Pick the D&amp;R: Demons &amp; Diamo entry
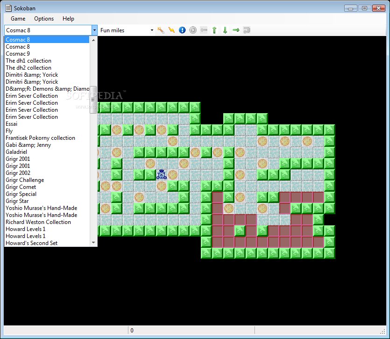Screen dimensions: 390x339 tap(47, 89)
